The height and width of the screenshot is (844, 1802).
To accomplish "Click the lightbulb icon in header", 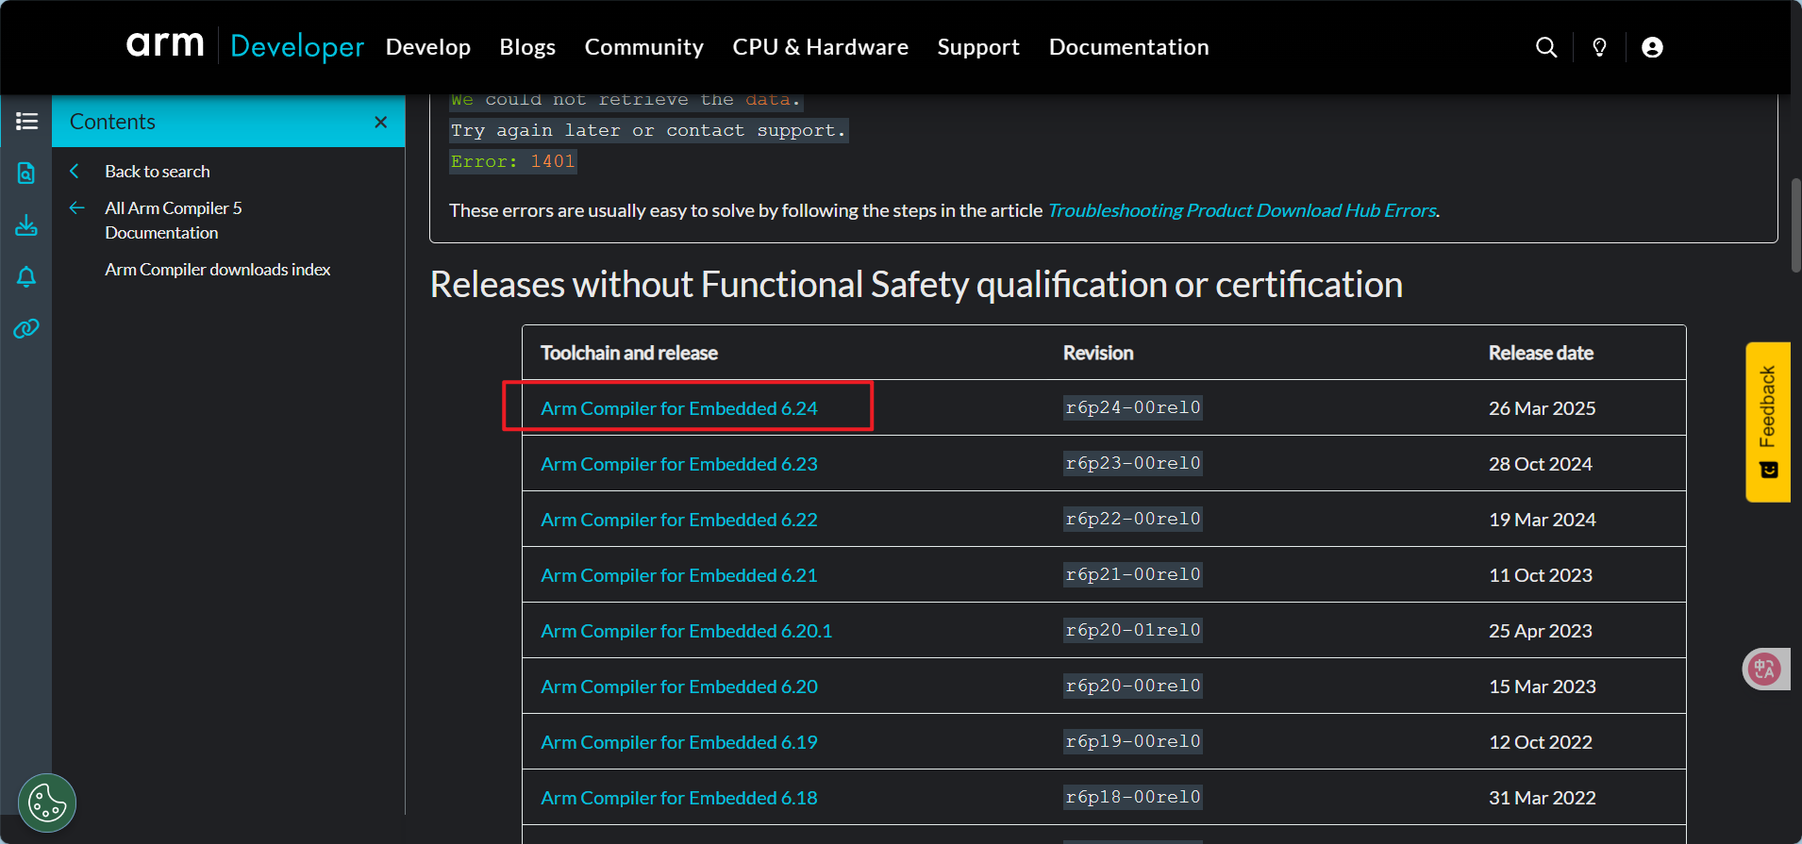I will click(1599, 47).
